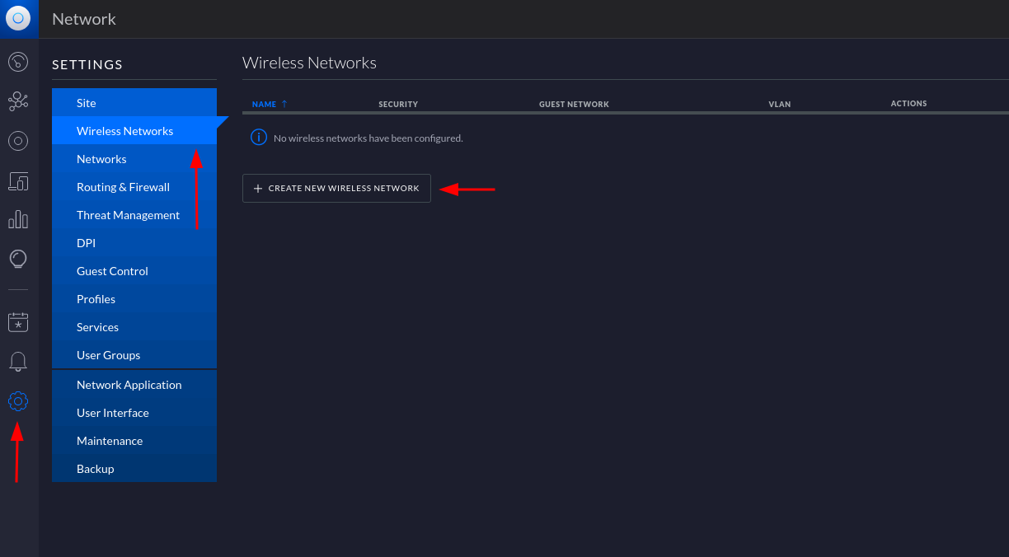
Task: Open the Settings gear icon
Action: (18, 401)
